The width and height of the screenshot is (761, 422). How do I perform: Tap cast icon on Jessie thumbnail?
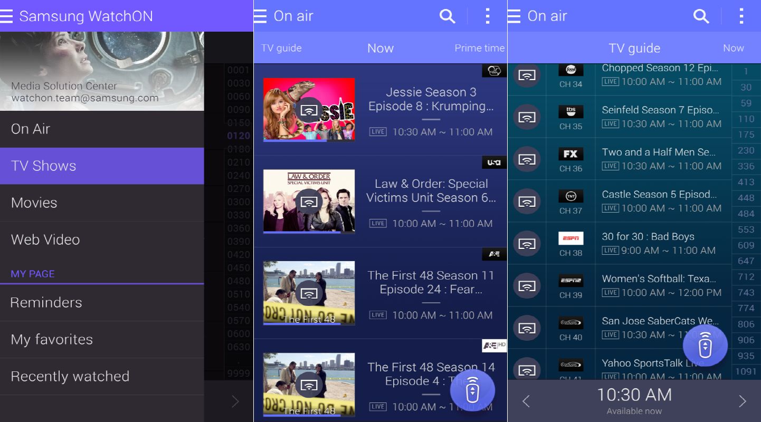[x=309, y=110]
